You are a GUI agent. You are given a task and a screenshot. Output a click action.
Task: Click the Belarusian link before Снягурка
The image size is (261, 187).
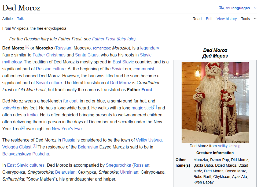point(65,172)
